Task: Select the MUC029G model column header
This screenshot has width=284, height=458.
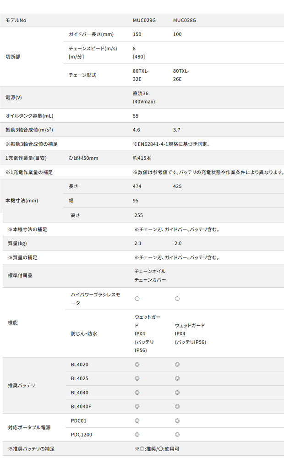Action: pyautogui.click(x=144, y=21)
